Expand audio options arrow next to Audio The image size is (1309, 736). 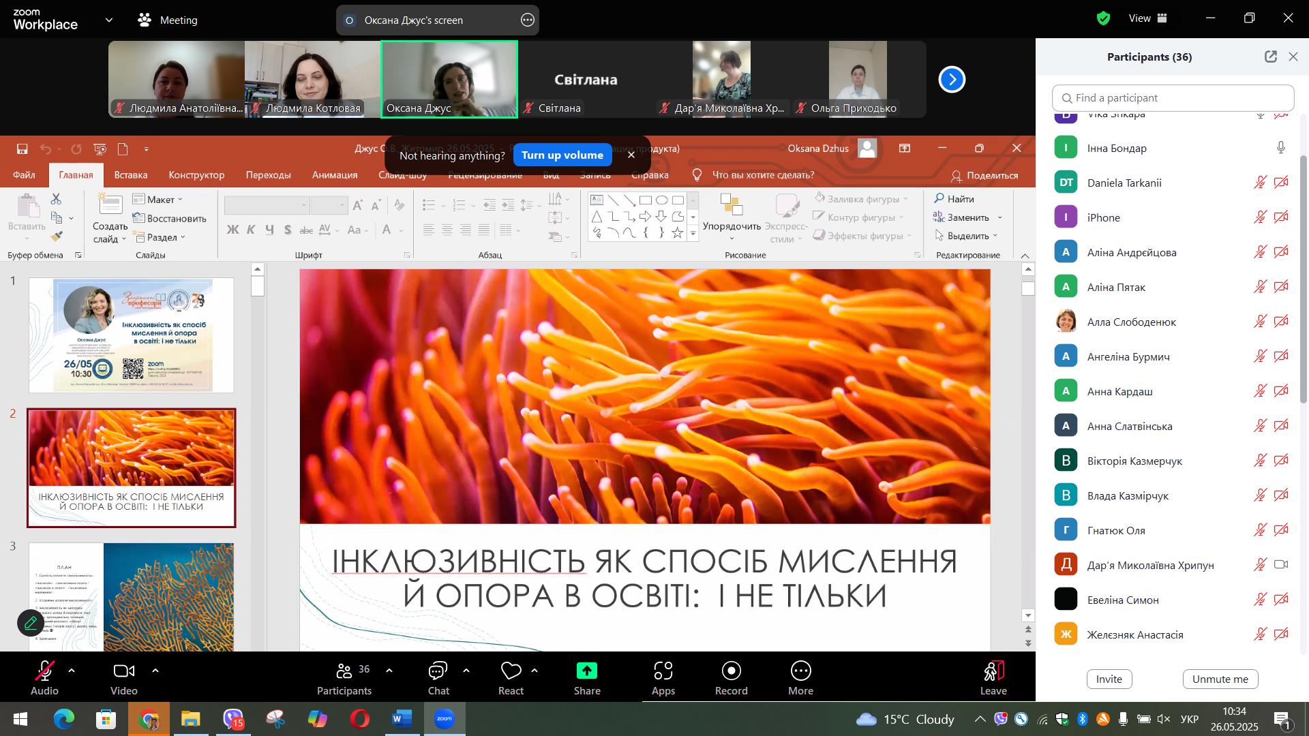click(72, 671)
